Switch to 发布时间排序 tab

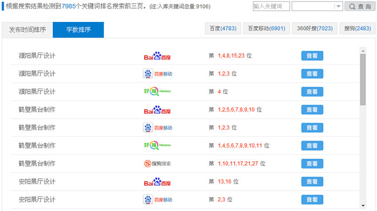(x=27, y=30)
